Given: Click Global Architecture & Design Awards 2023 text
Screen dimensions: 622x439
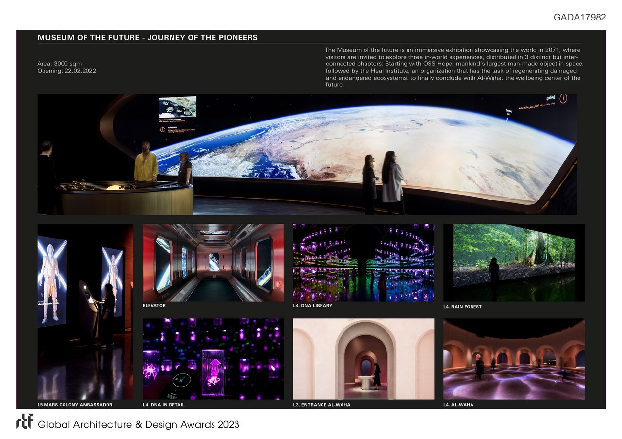Looking at the screenshot, I should click(x=138, y=424).
